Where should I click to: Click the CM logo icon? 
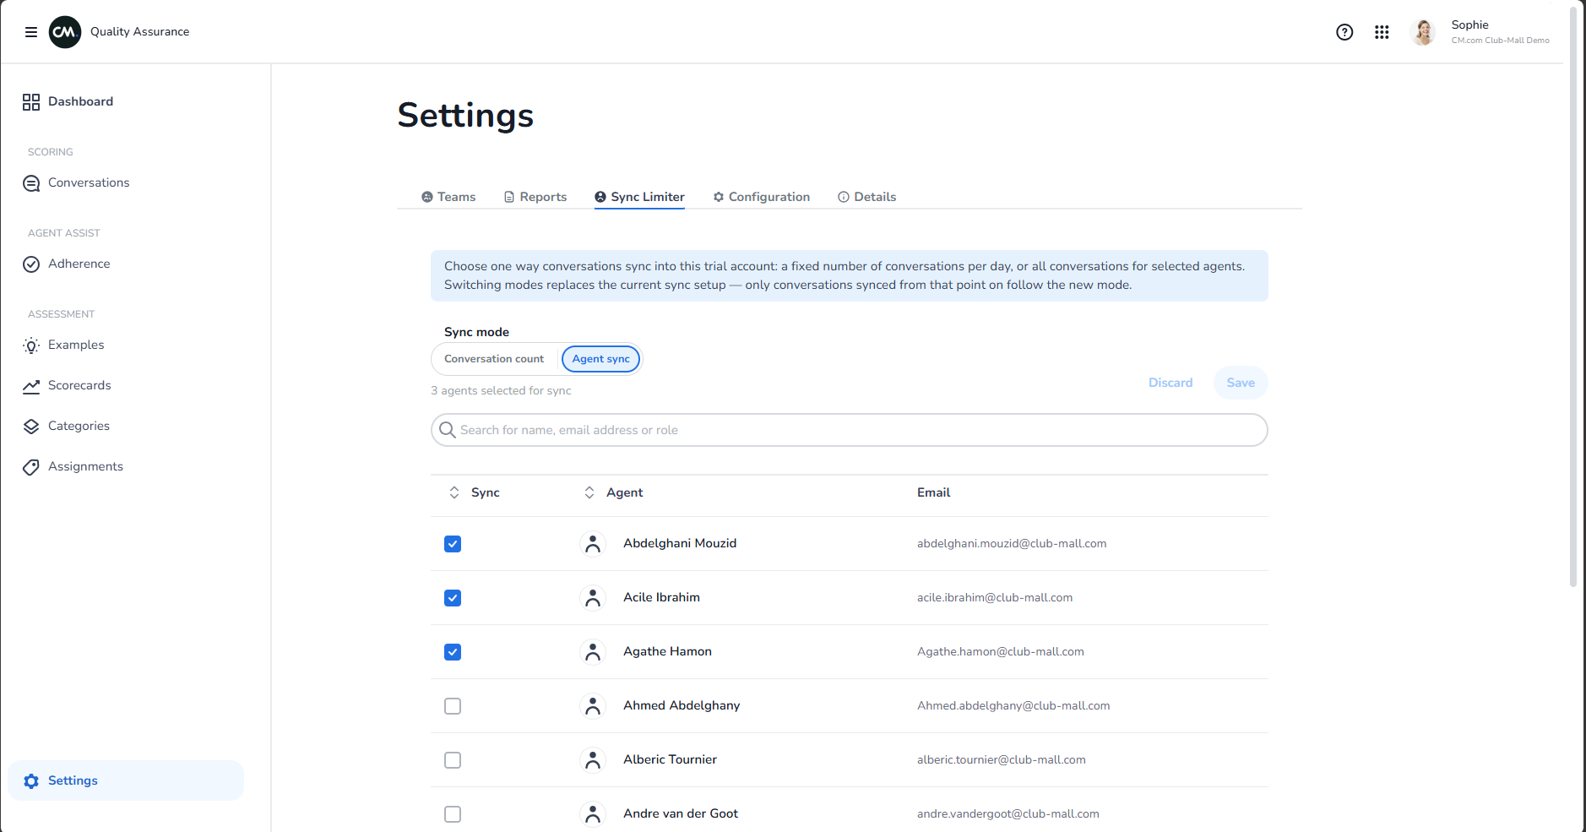click(65, 32)
